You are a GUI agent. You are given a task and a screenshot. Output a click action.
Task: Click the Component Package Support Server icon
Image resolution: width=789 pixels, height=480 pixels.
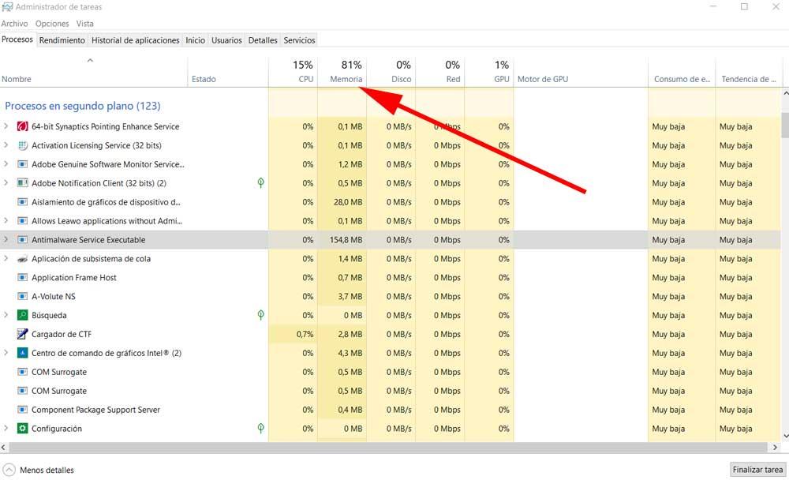[x=22, y=410]
